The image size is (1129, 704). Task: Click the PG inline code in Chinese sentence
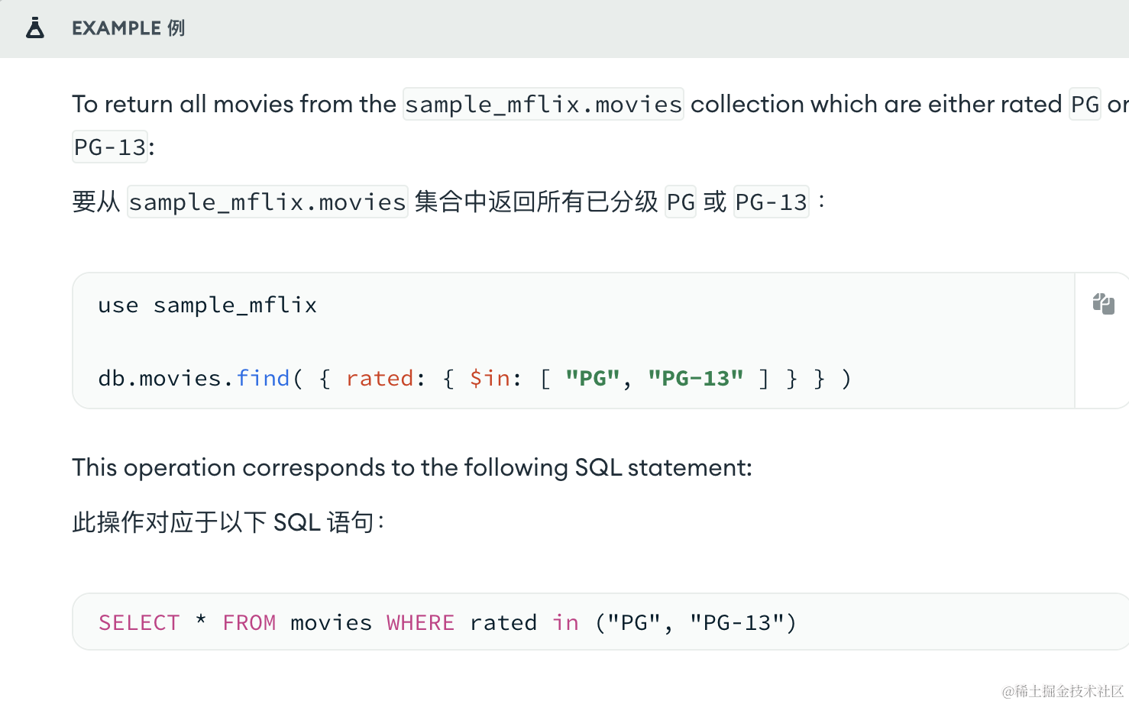(x=681, y=202)
